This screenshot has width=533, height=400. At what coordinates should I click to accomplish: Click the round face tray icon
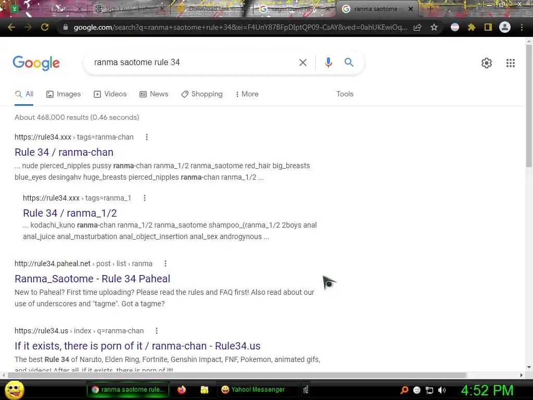417,390
